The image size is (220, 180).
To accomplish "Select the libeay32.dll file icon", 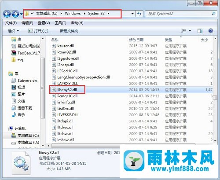I will pyautogui.click(x=54, y=90).
